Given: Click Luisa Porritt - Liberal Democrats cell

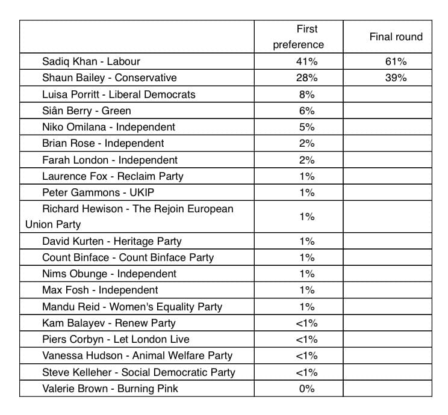Looking at the screenshot, I should pos(137,94).
